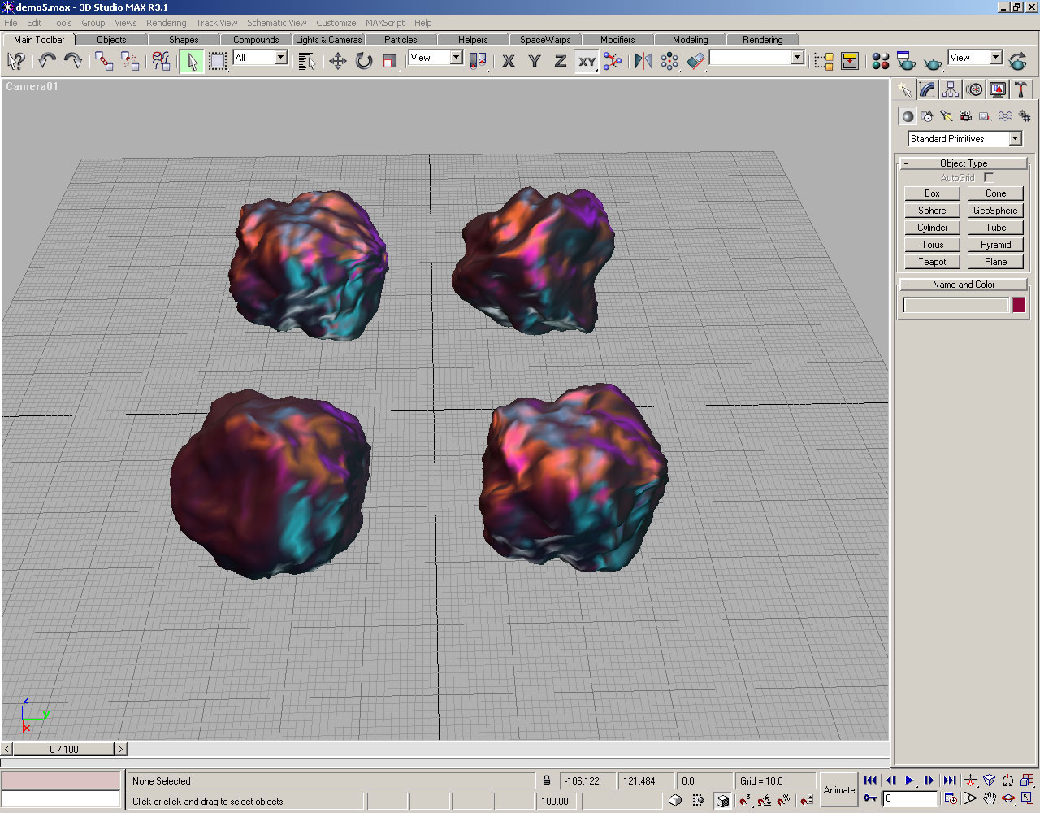This screenshot has height=813, width=1040.
Task: Click the GeoSphere primitive button
Action: (995, 211)
